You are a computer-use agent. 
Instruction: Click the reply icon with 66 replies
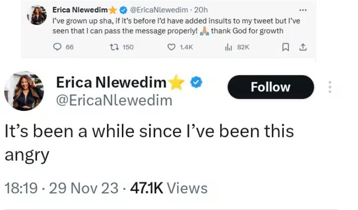click(58, 47)
